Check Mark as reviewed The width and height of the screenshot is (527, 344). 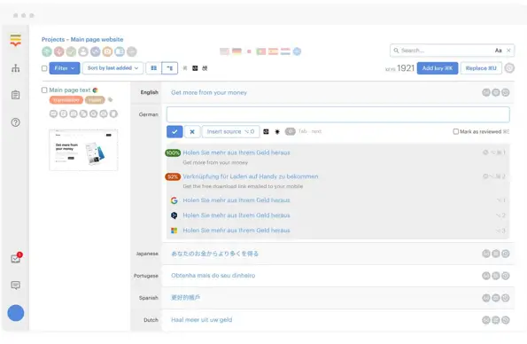point(456,131)
